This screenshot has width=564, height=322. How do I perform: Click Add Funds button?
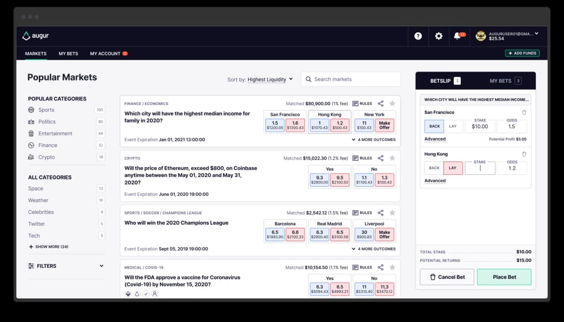tap(522, 53)
